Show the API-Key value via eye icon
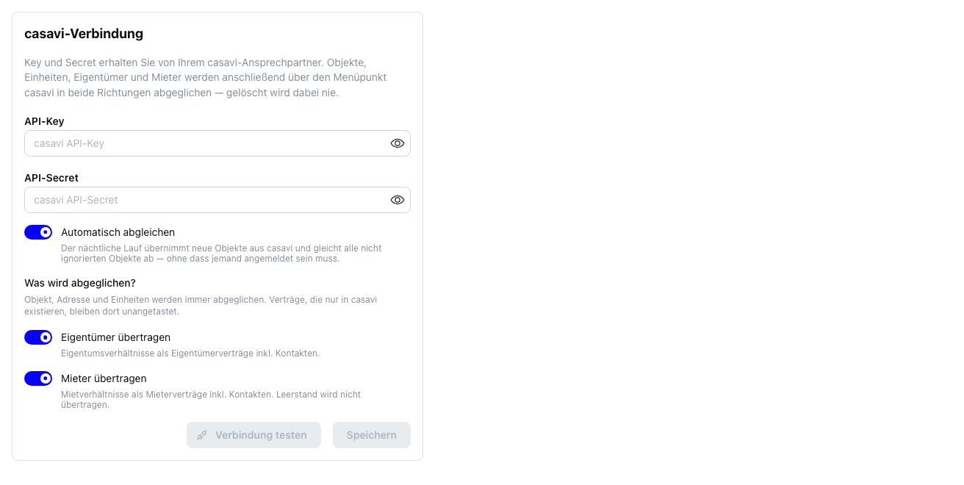This screenshot has width=964, height=485. [398, 143]
